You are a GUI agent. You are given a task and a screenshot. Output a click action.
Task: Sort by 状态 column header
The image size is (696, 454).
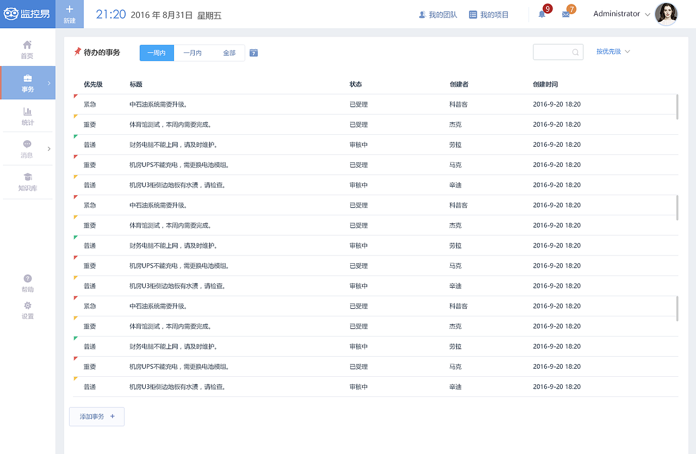(356, 84)
